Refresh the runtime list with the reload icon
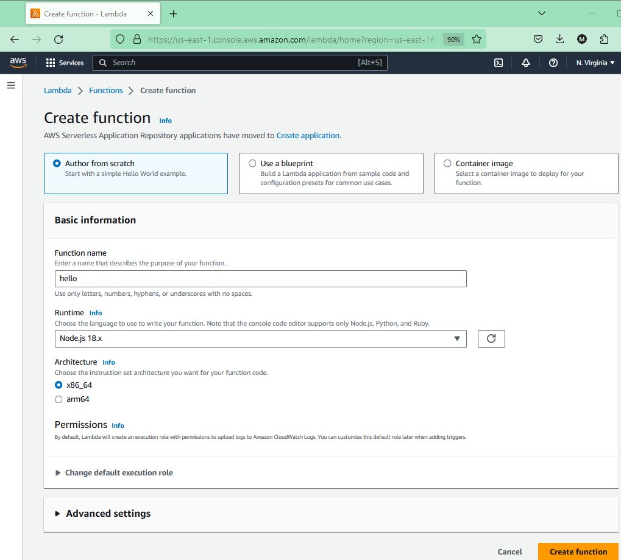This screenshot has height=560, width=621. pos(491,338)
